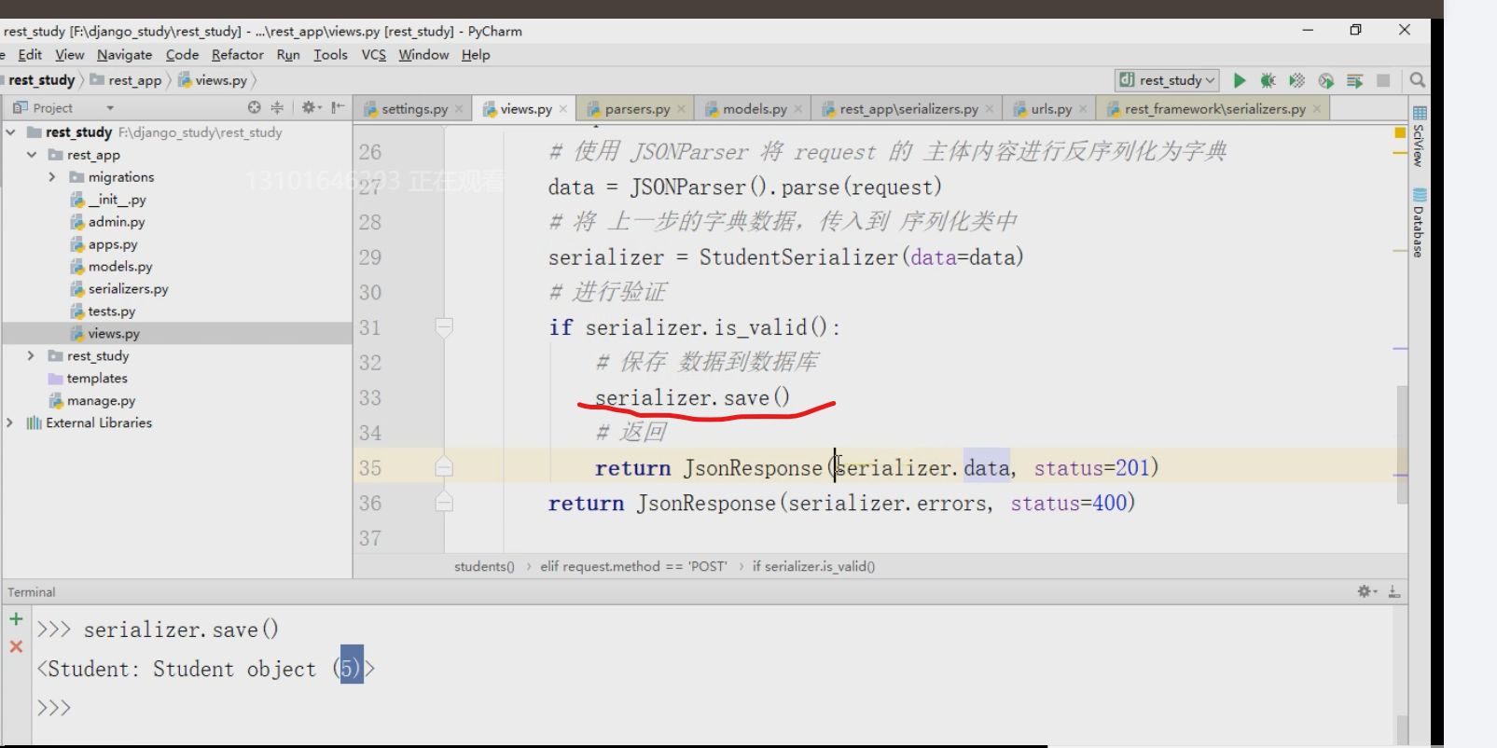
Task: Close the models.py editor tab
Action: (798, 109)
